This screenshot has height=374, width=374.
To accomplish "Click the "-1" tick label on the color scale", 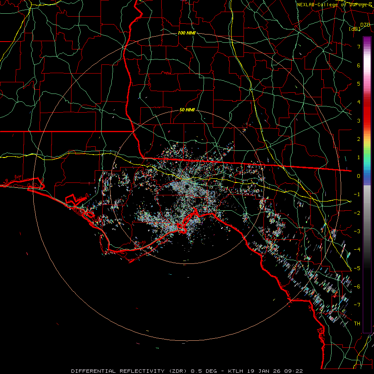I will (x=357, y=194).
